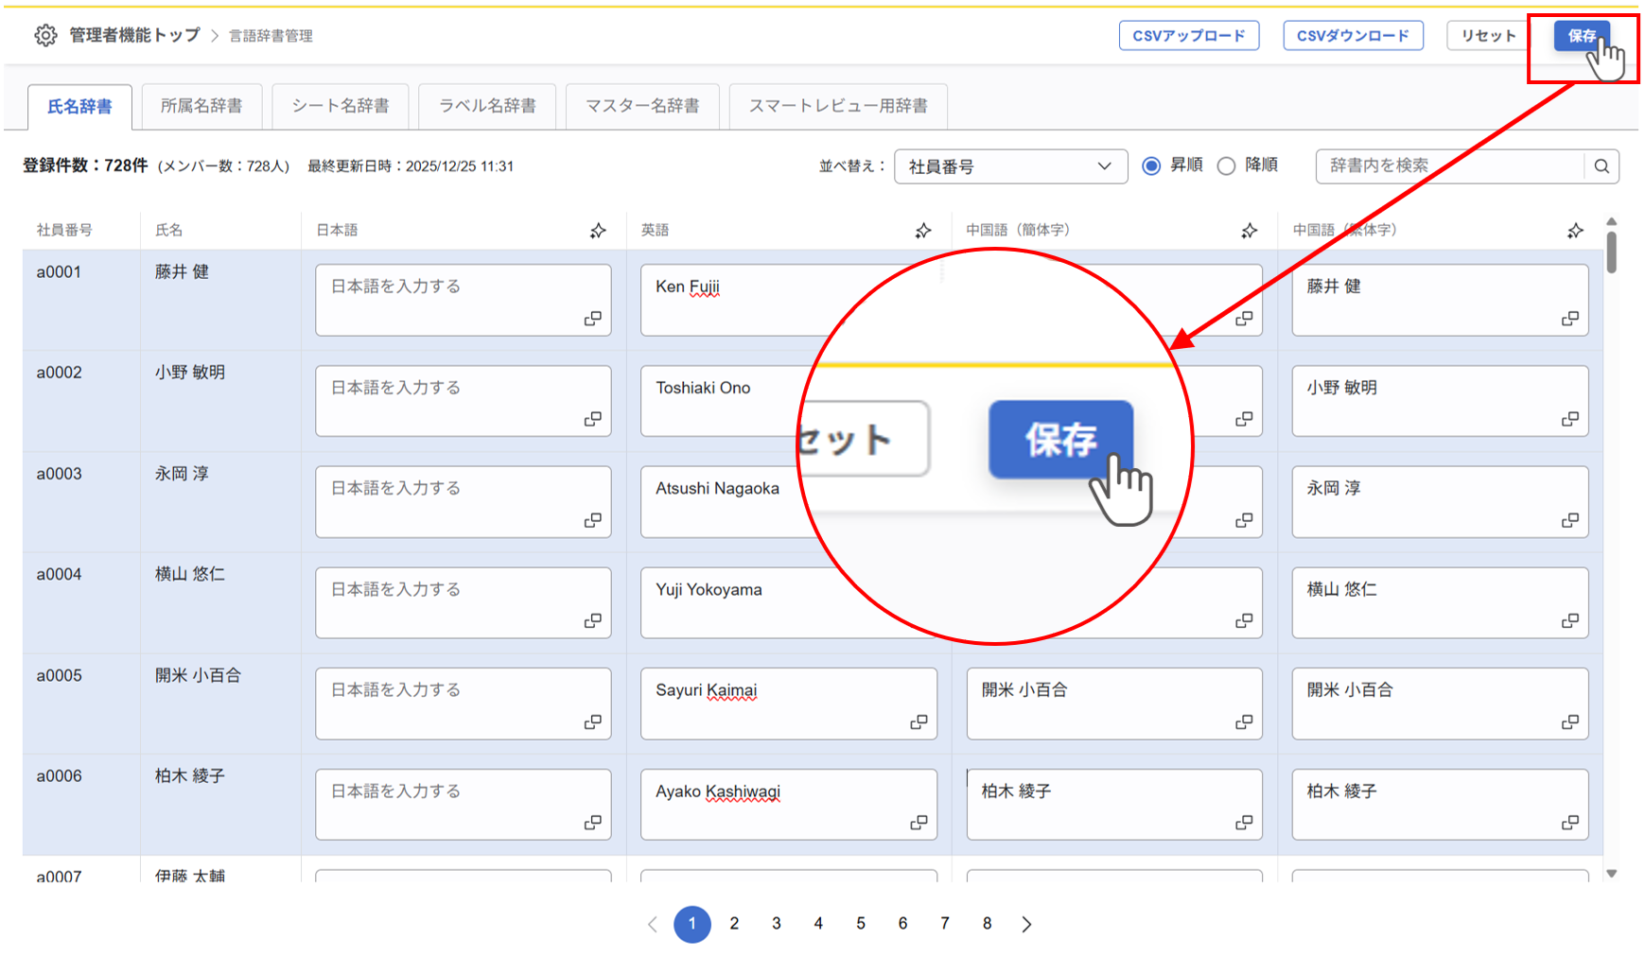This screenshot has height=957, width=1645.
Task: Click the previous page chevron in pagination
Action: coord(652,924)
